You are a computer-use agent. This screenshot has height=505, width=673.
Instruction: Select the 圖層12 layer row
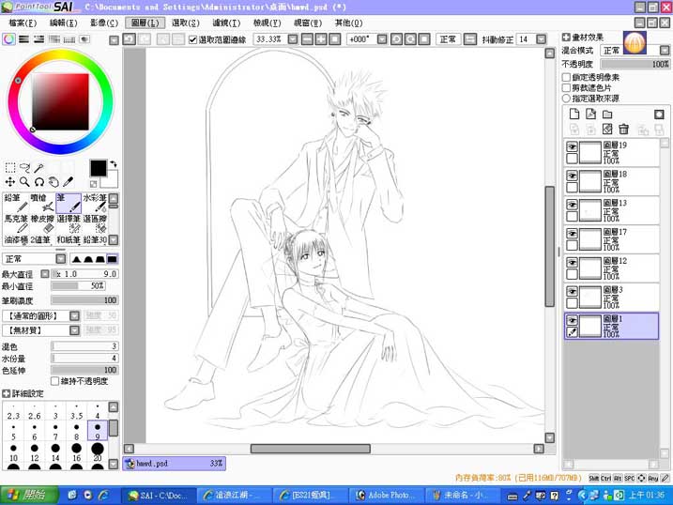[x=612, y=268]
